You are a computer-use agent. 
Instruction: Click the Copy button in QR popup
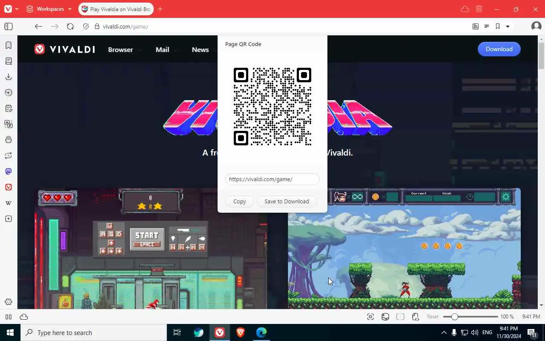[239, 201]
